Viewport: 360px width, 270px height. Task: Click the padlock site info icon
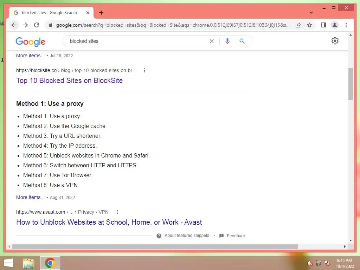click(x=51, y=25)
